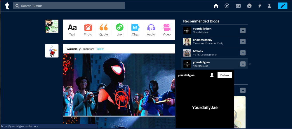Image resolution: width=292 pixels, height=129 pixels.
Task: Open yourdailyjae name in popover header
Action: tap(186, 75)
